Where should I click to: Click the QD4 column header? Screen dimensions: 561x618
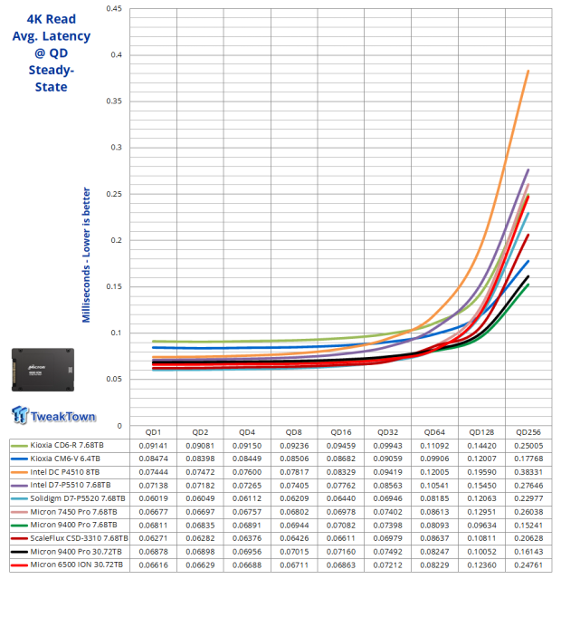coord(247,432)
